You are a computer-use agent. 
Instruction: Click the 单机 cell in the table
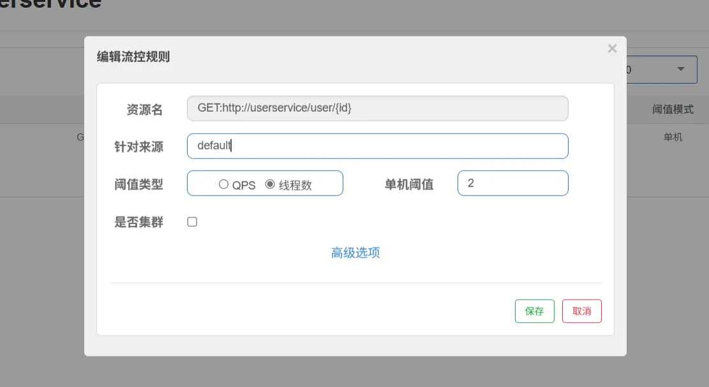click(673, 137)
